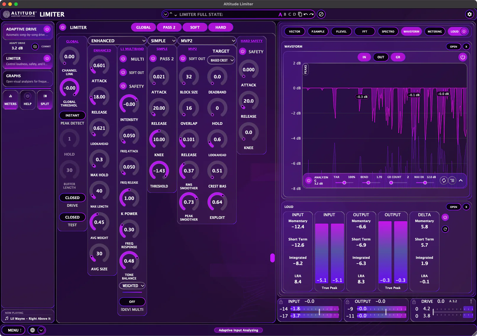Viewport: 477px width, 336px height.
Task: Click the Off button above Dev Multi
Action: (132, 302)
